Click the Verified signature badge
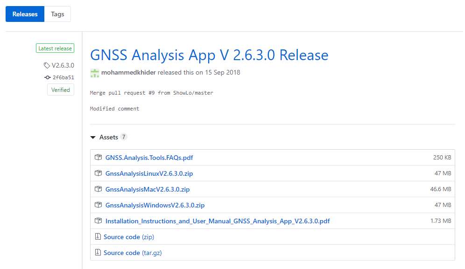This screenshot has width=465, height=269. [61, 90]
